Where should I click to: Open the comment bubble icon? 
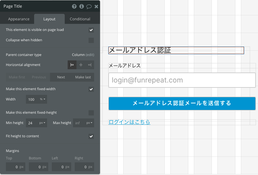pyautogui.click(x=89, y=6)
